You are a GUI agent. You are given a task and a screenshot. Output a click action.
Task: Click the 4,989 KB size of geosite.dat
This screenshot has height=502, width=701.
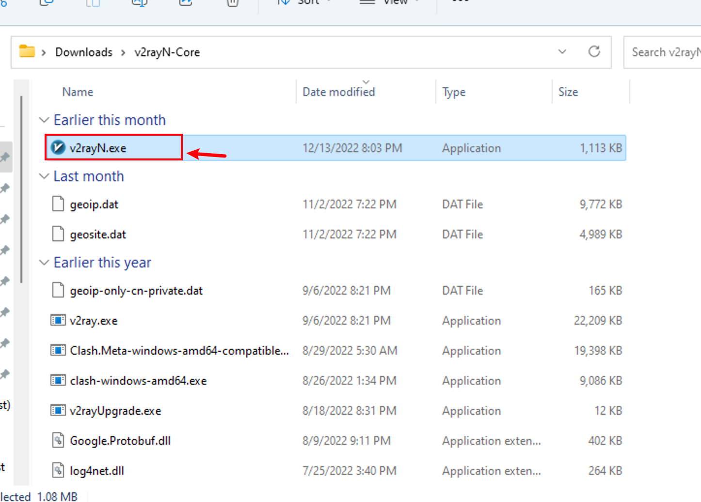point(601,234)
